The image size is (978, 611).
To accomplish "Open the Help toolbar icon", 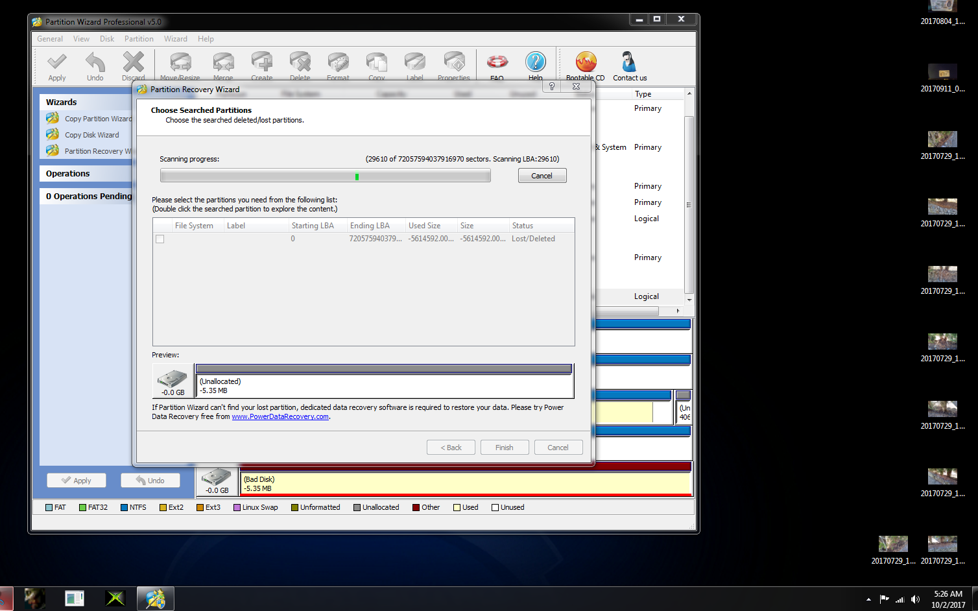I will point(536,62).
